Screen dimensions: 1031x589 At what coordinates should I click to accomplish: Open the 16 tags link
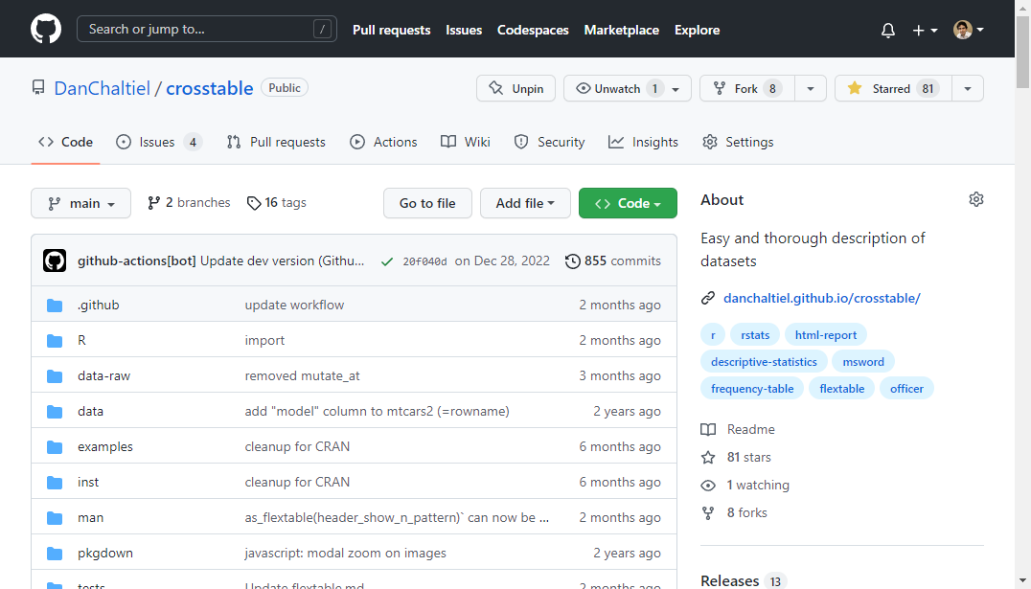tap(277, 203)
